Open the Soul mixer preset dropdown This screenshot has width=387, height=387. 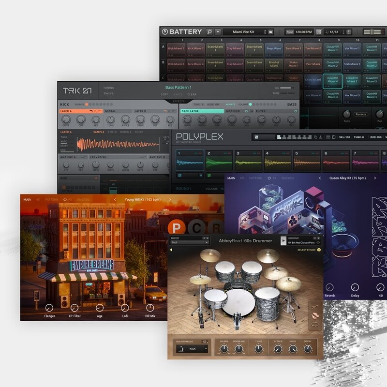192,241
